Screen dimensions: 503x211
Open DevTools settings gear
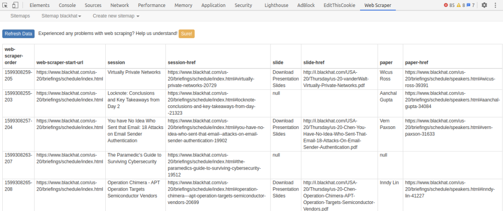point(484,5)
